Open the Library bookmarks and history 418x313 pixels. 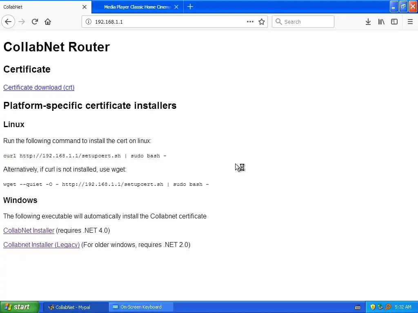click(381, 22)
